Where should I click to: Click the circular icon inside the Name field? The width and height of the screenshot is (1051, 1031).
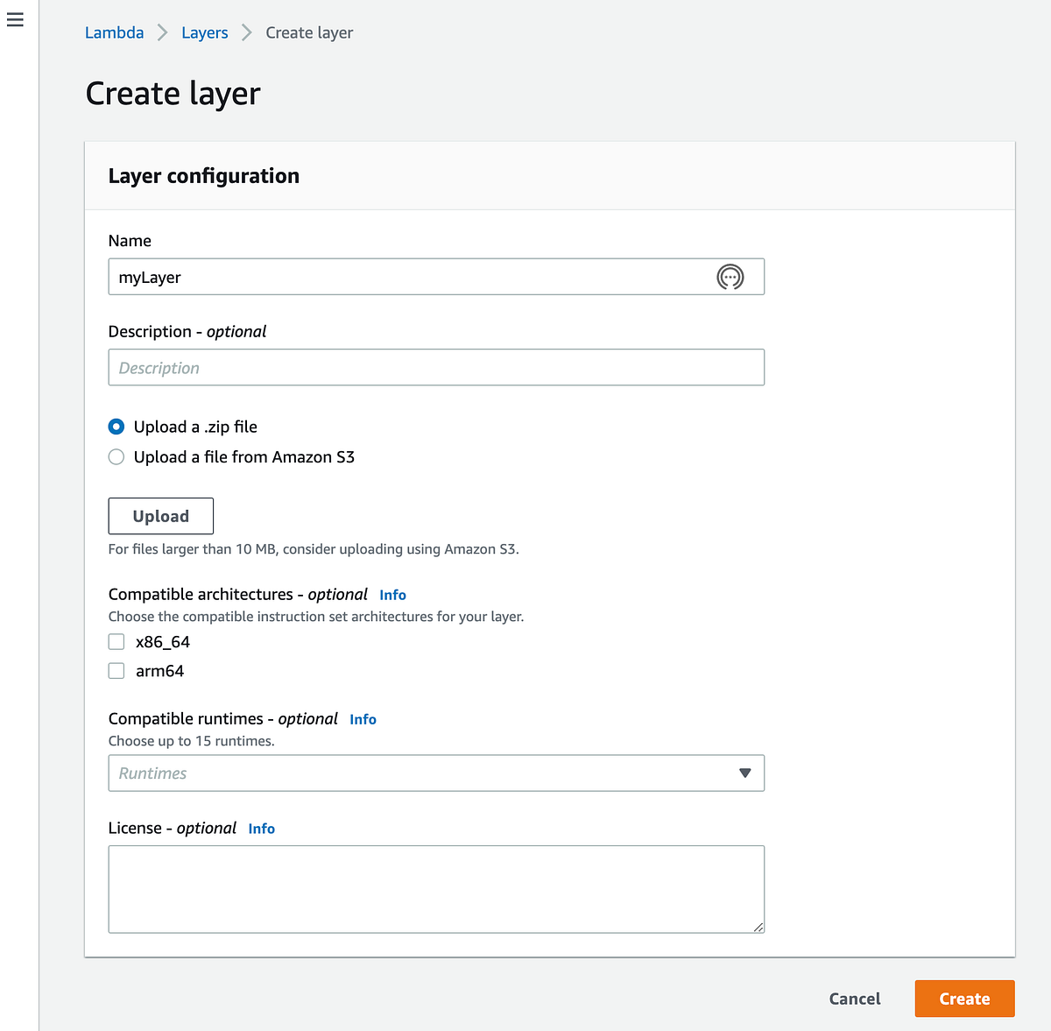[731, 277]
